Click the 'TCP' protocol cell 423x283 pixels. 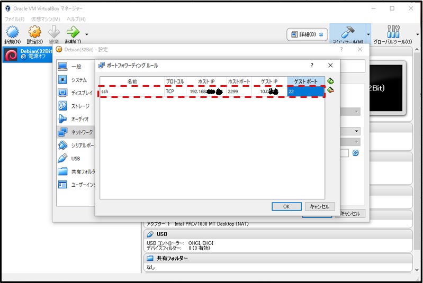tap(175, 92)
